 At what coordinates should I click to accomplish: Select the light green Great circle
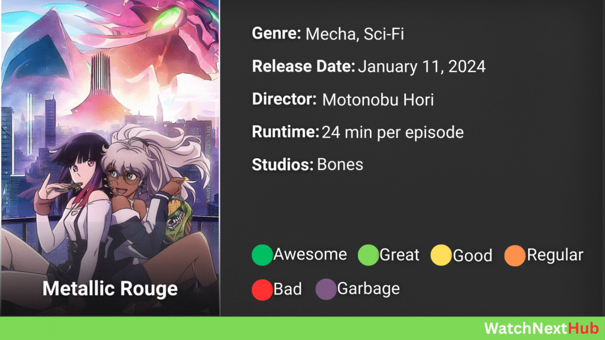coord(368,255)
